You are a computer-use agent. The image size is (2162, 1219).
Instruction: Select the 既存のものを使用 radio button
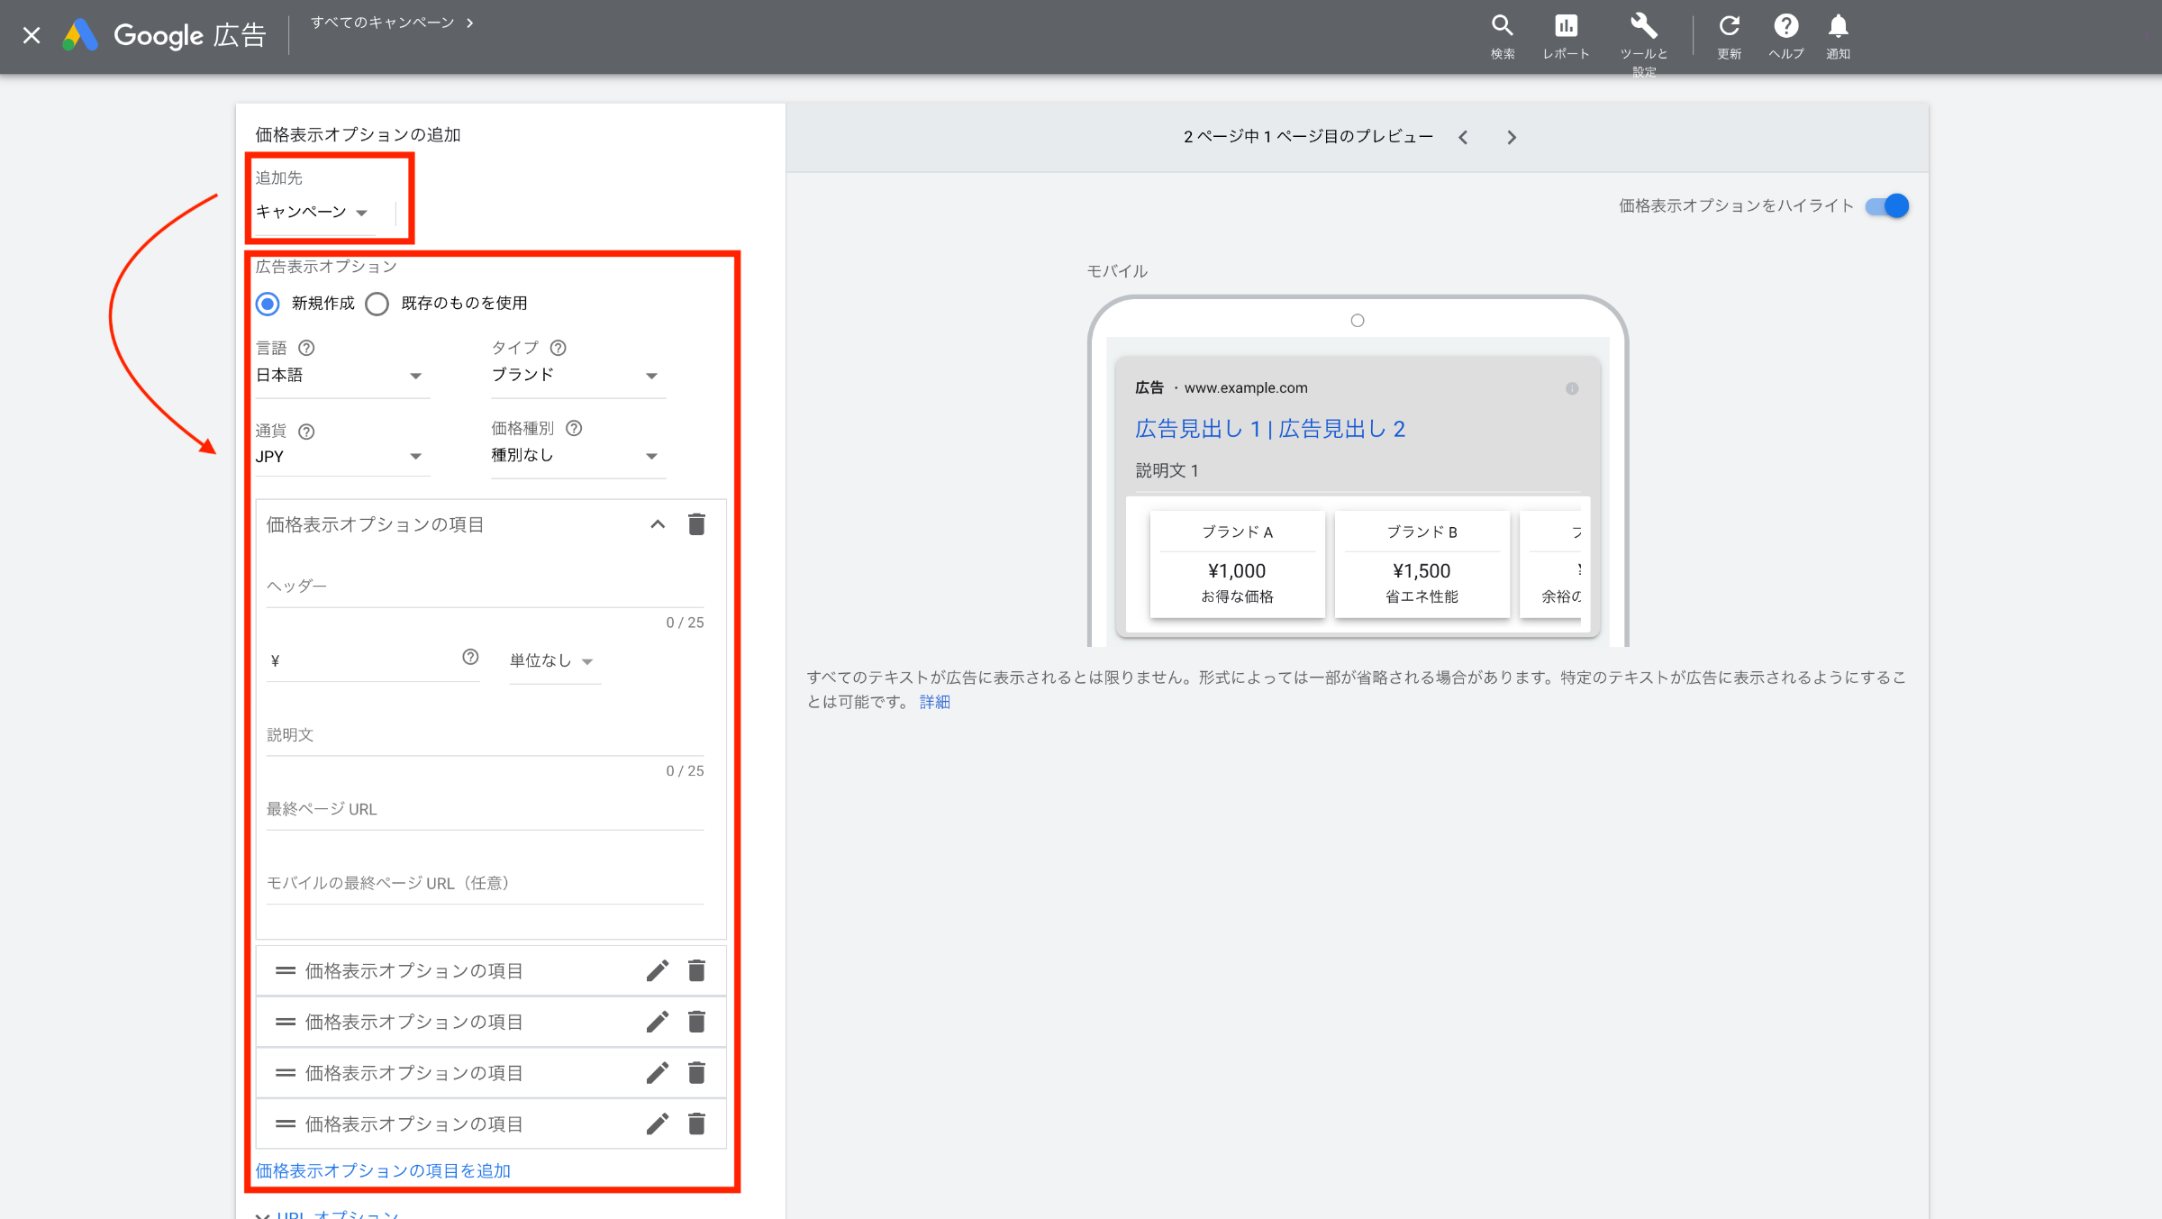click(377, 304)
